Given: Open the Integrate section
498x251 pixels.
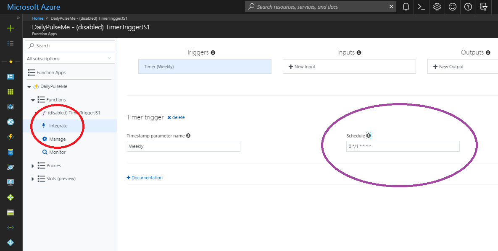Looking at the screenshot, I should 58,126.
